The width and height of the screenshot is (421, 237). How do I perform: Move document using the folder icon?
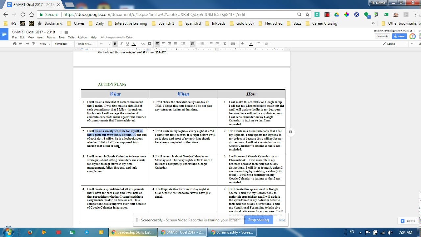point(66,32)
